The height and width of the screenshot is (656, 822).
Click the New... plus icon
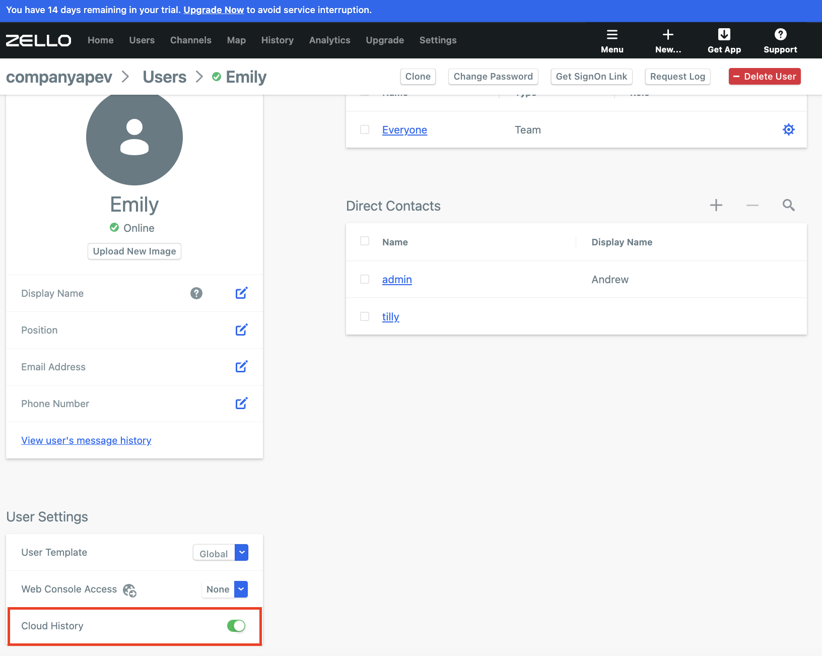point(668,35)
